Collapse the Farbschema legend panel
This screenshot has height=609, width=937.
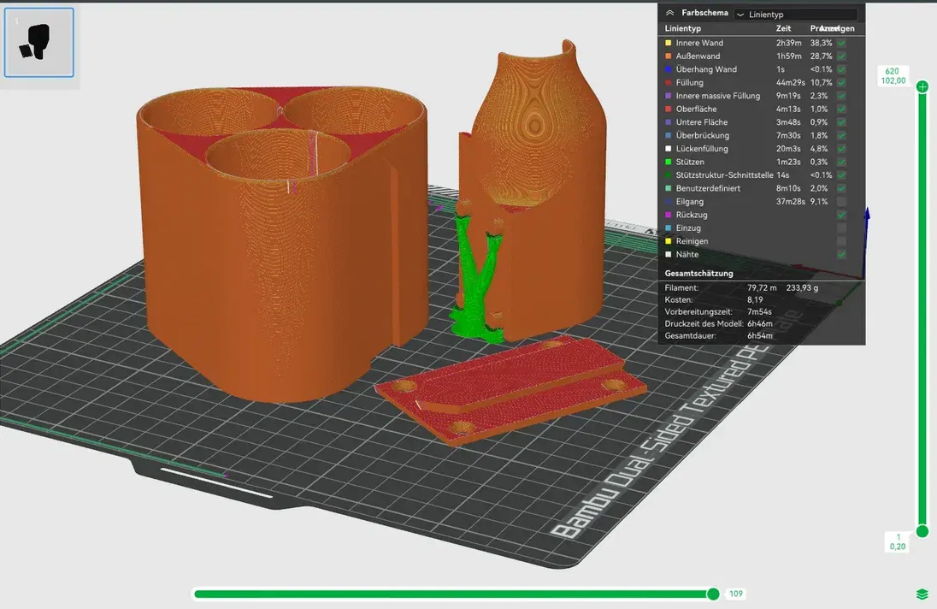point(670,13)
